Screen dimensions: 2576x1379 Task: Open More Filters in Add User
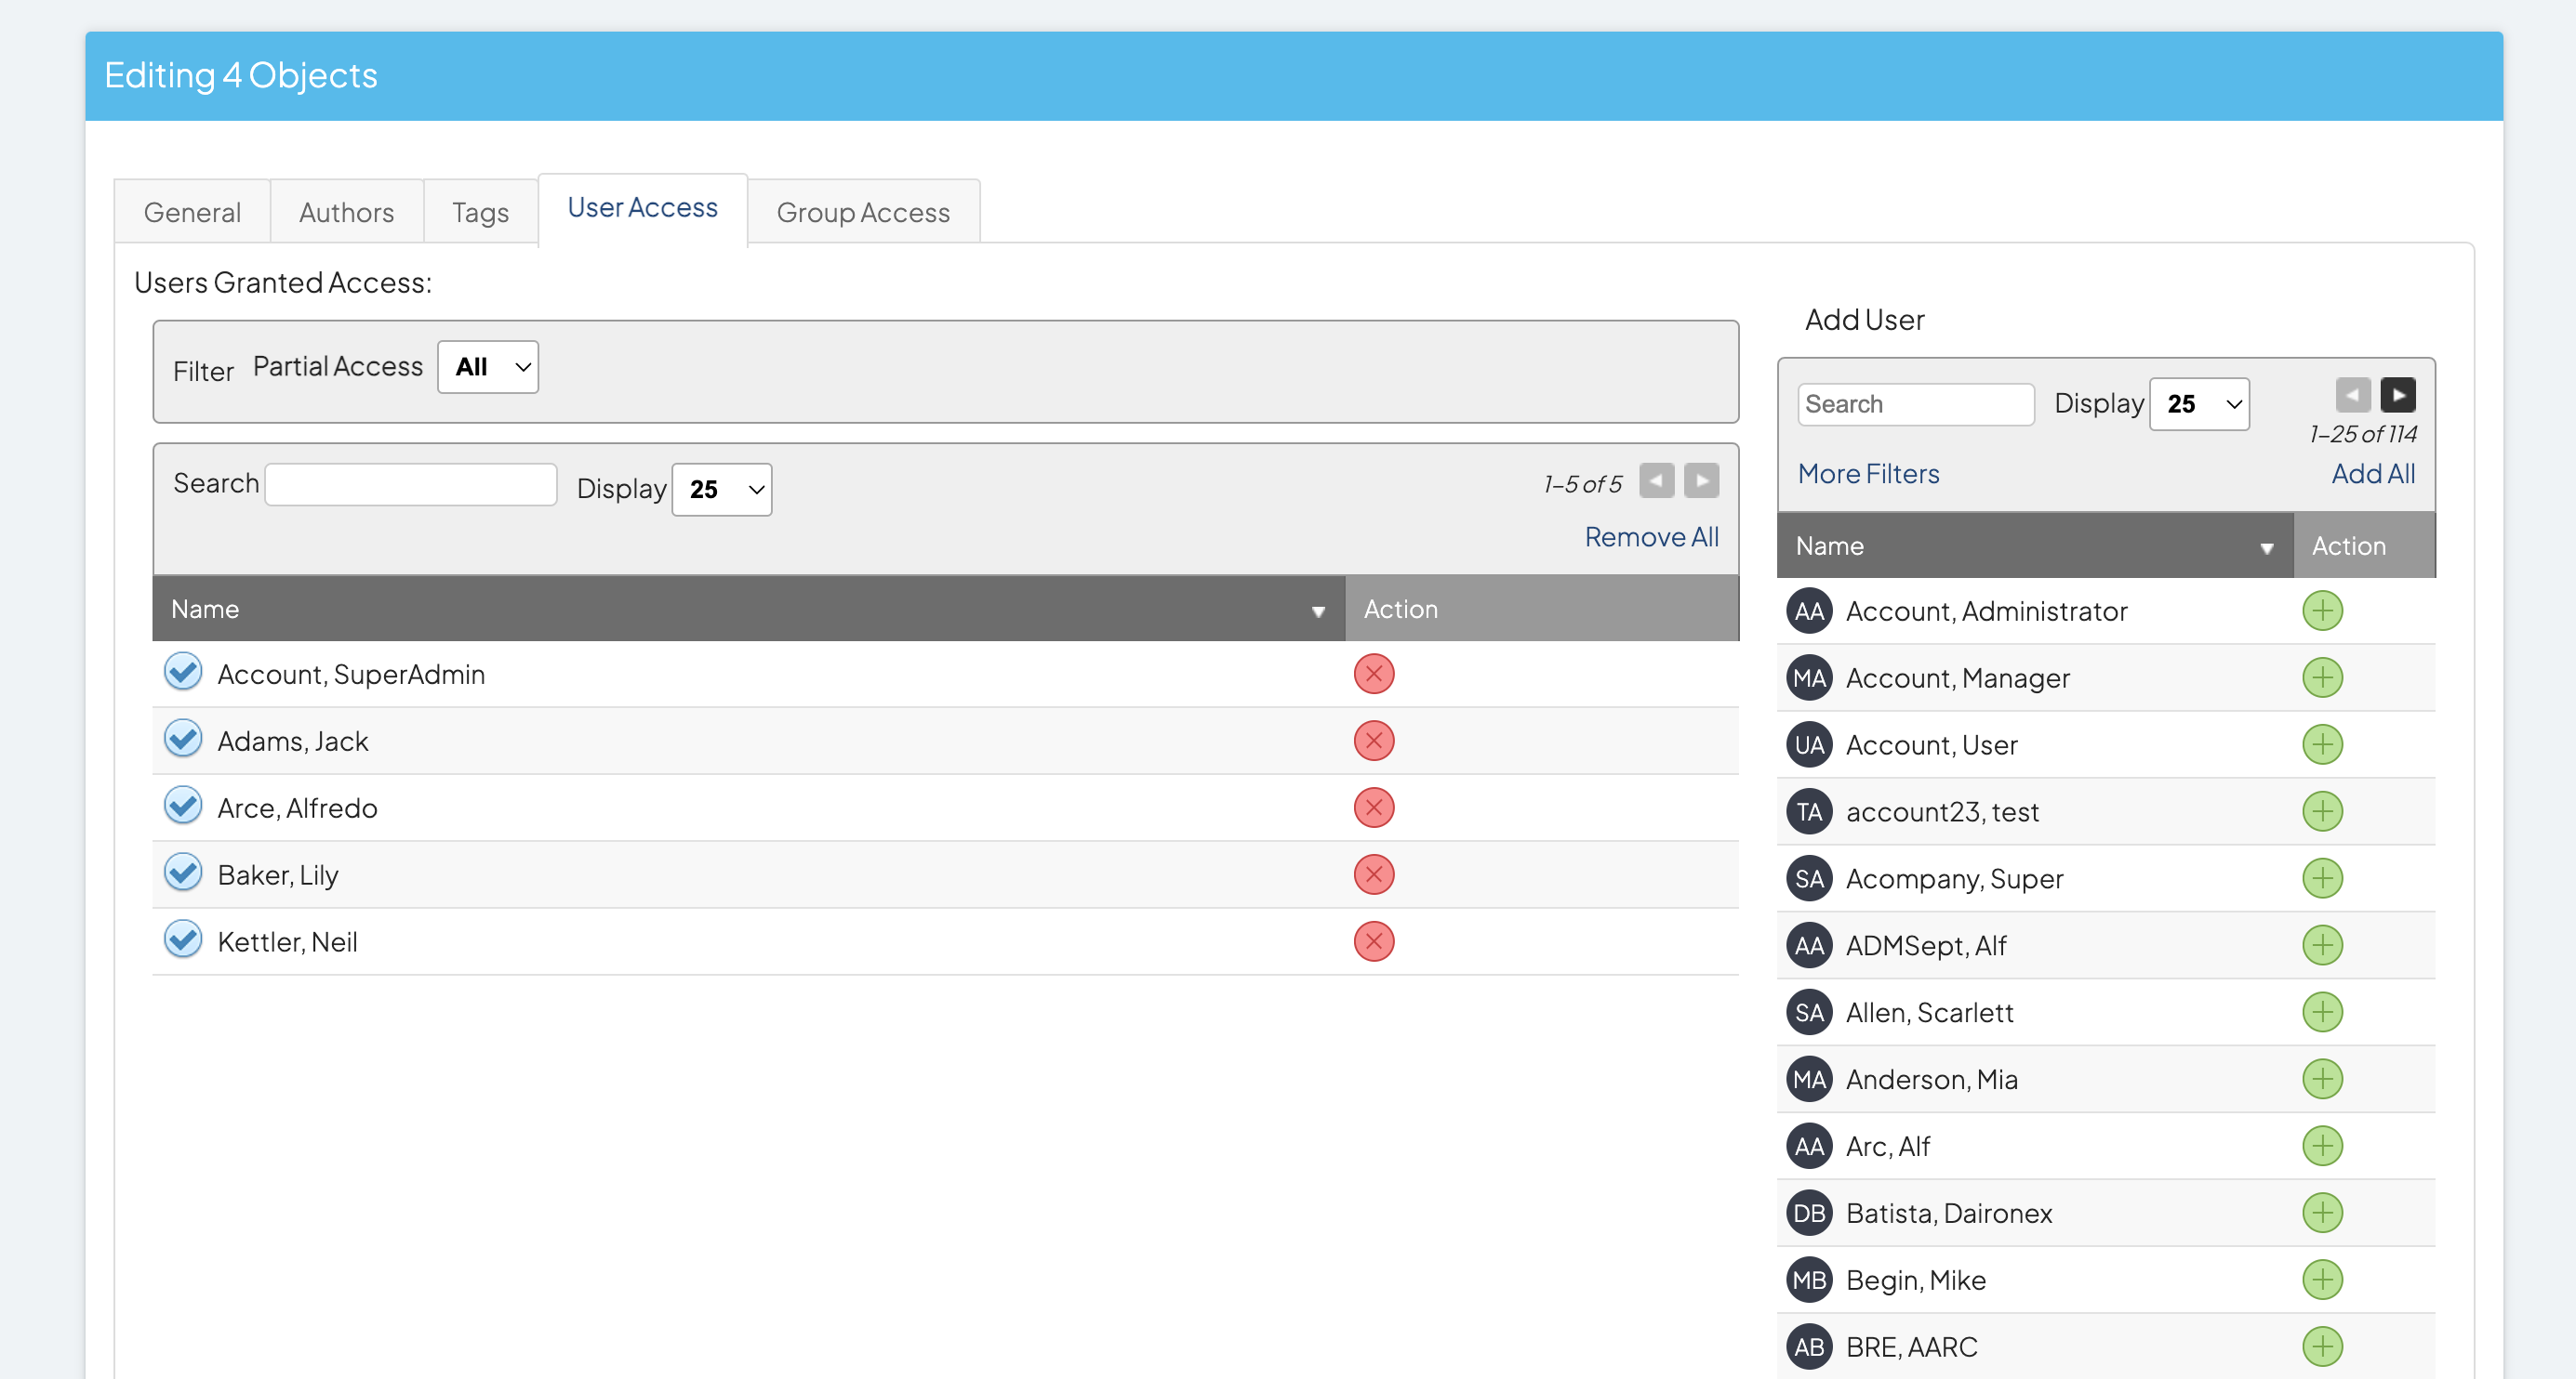[1868, 474]
